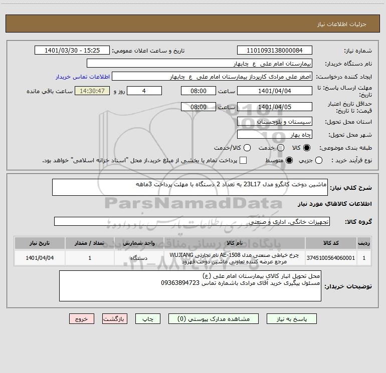Select the کالا/خدمت radio button
Screen dimensions: 386x373
[247, 148]
